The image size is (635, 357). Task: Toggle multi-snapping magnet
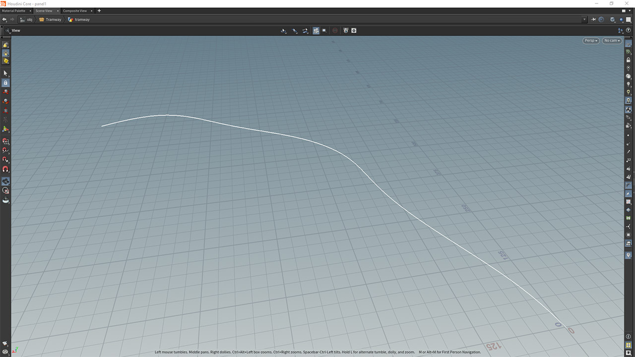5,169
